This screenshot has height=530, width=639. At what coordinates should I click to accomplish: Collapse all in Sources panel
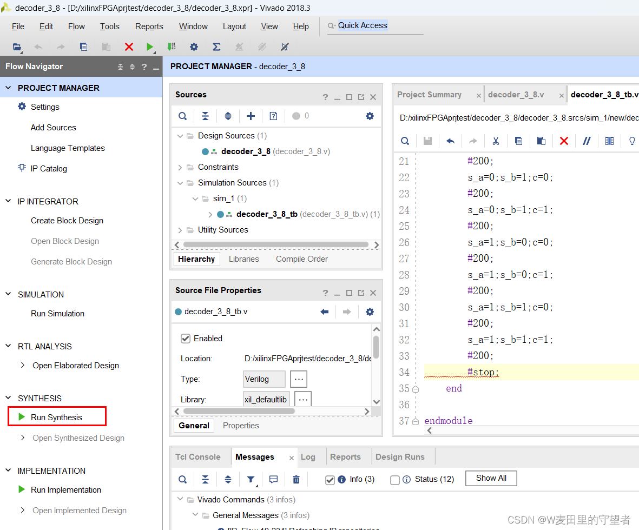[x=206, y=116]
